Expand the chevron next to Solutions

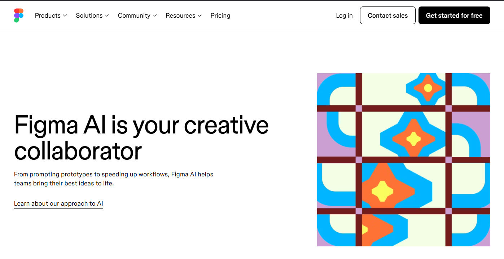(x=107, y=16)
